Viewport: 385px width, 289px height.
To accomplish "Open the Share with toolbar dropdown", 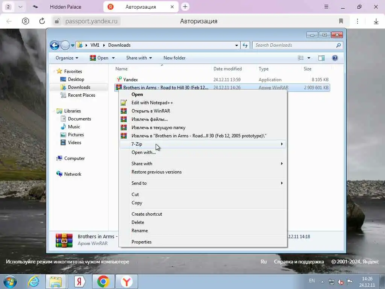I will click(x=139, y=58).
